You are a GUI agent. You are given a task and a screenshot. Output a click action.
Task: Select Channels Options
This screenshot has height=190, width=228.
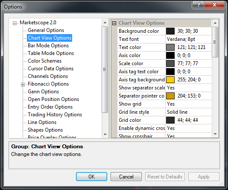point(48,76)
